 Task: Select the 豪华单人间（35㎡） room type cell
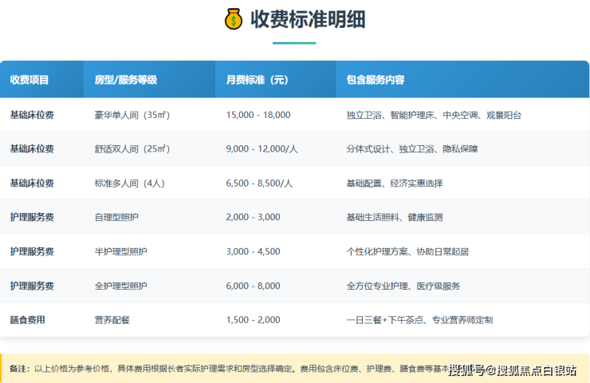point(132,115)
